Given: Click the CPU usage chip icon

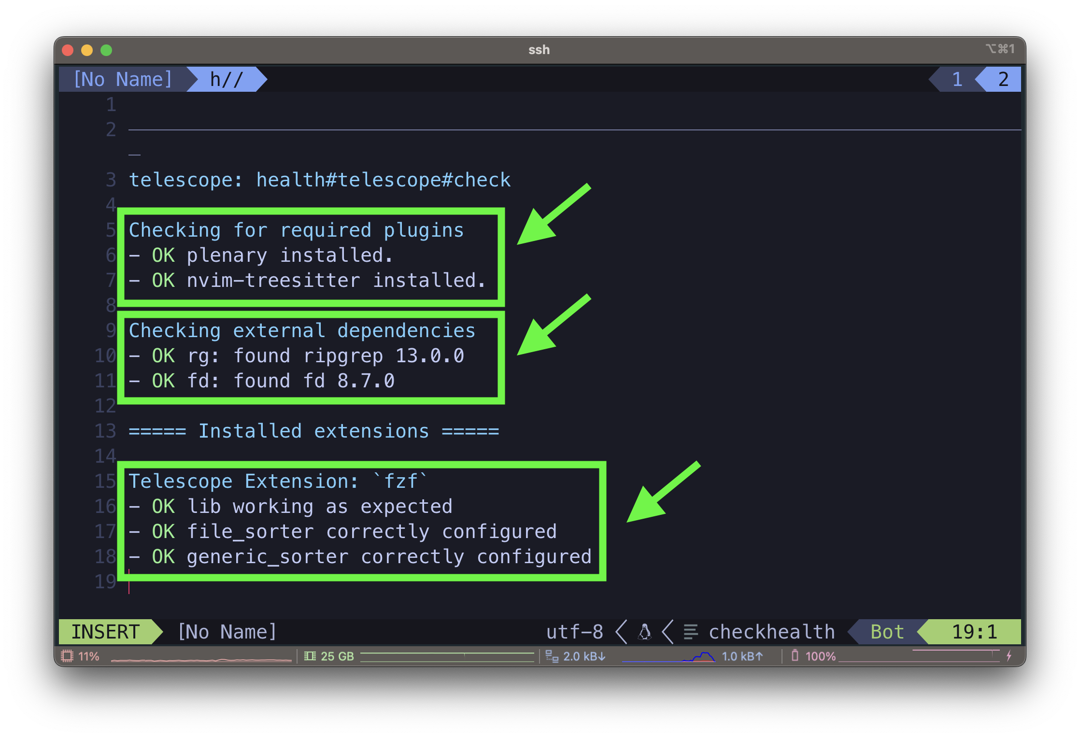Looking at the screenshot, I should coord(67,656).
